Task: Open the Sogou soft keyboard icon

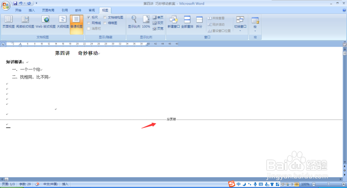Action: pyautogui.click(x=261, y=184)
